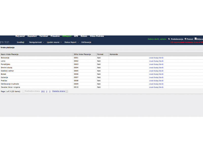Open the Status Report submenu

tap(70, 42)
